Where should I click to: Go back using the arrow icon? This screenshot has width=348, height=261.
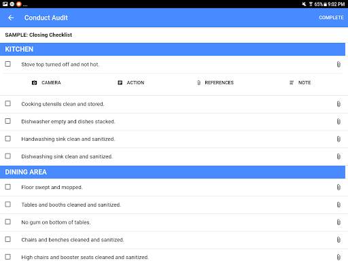pyautogui.click(x=11, y=18)
